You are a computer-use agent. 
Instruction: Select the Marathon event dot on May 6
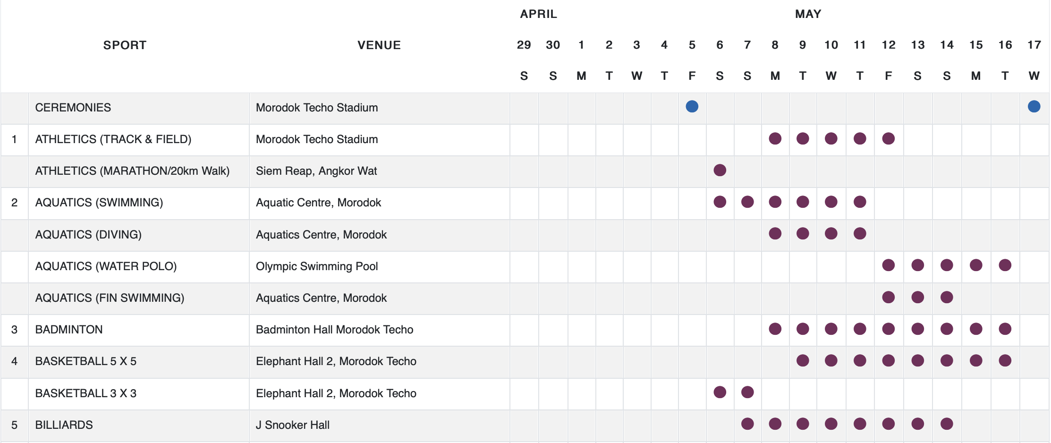[x=720, y=170]
